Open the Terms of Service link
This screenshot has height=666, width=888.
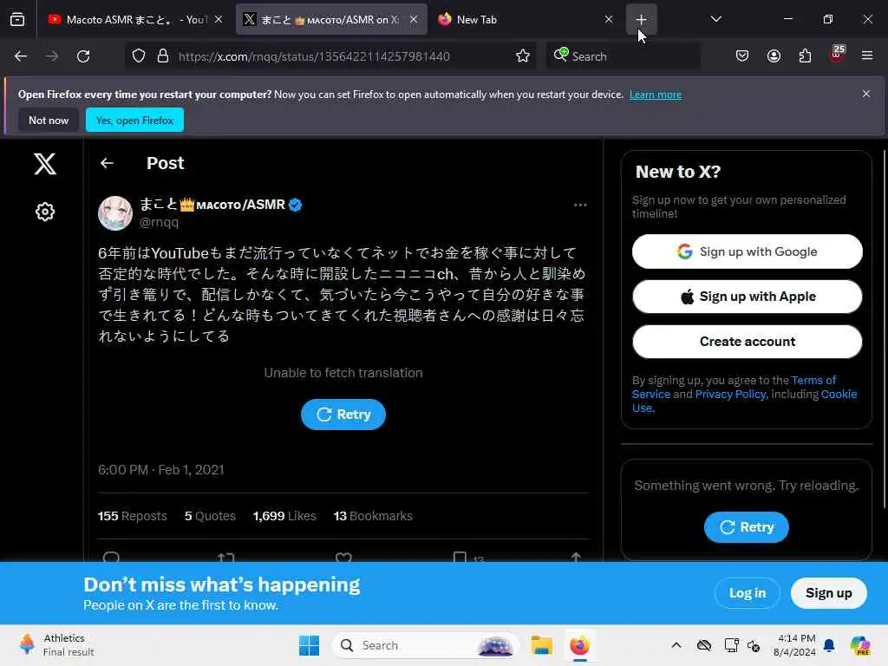click(x=813, y=381)
